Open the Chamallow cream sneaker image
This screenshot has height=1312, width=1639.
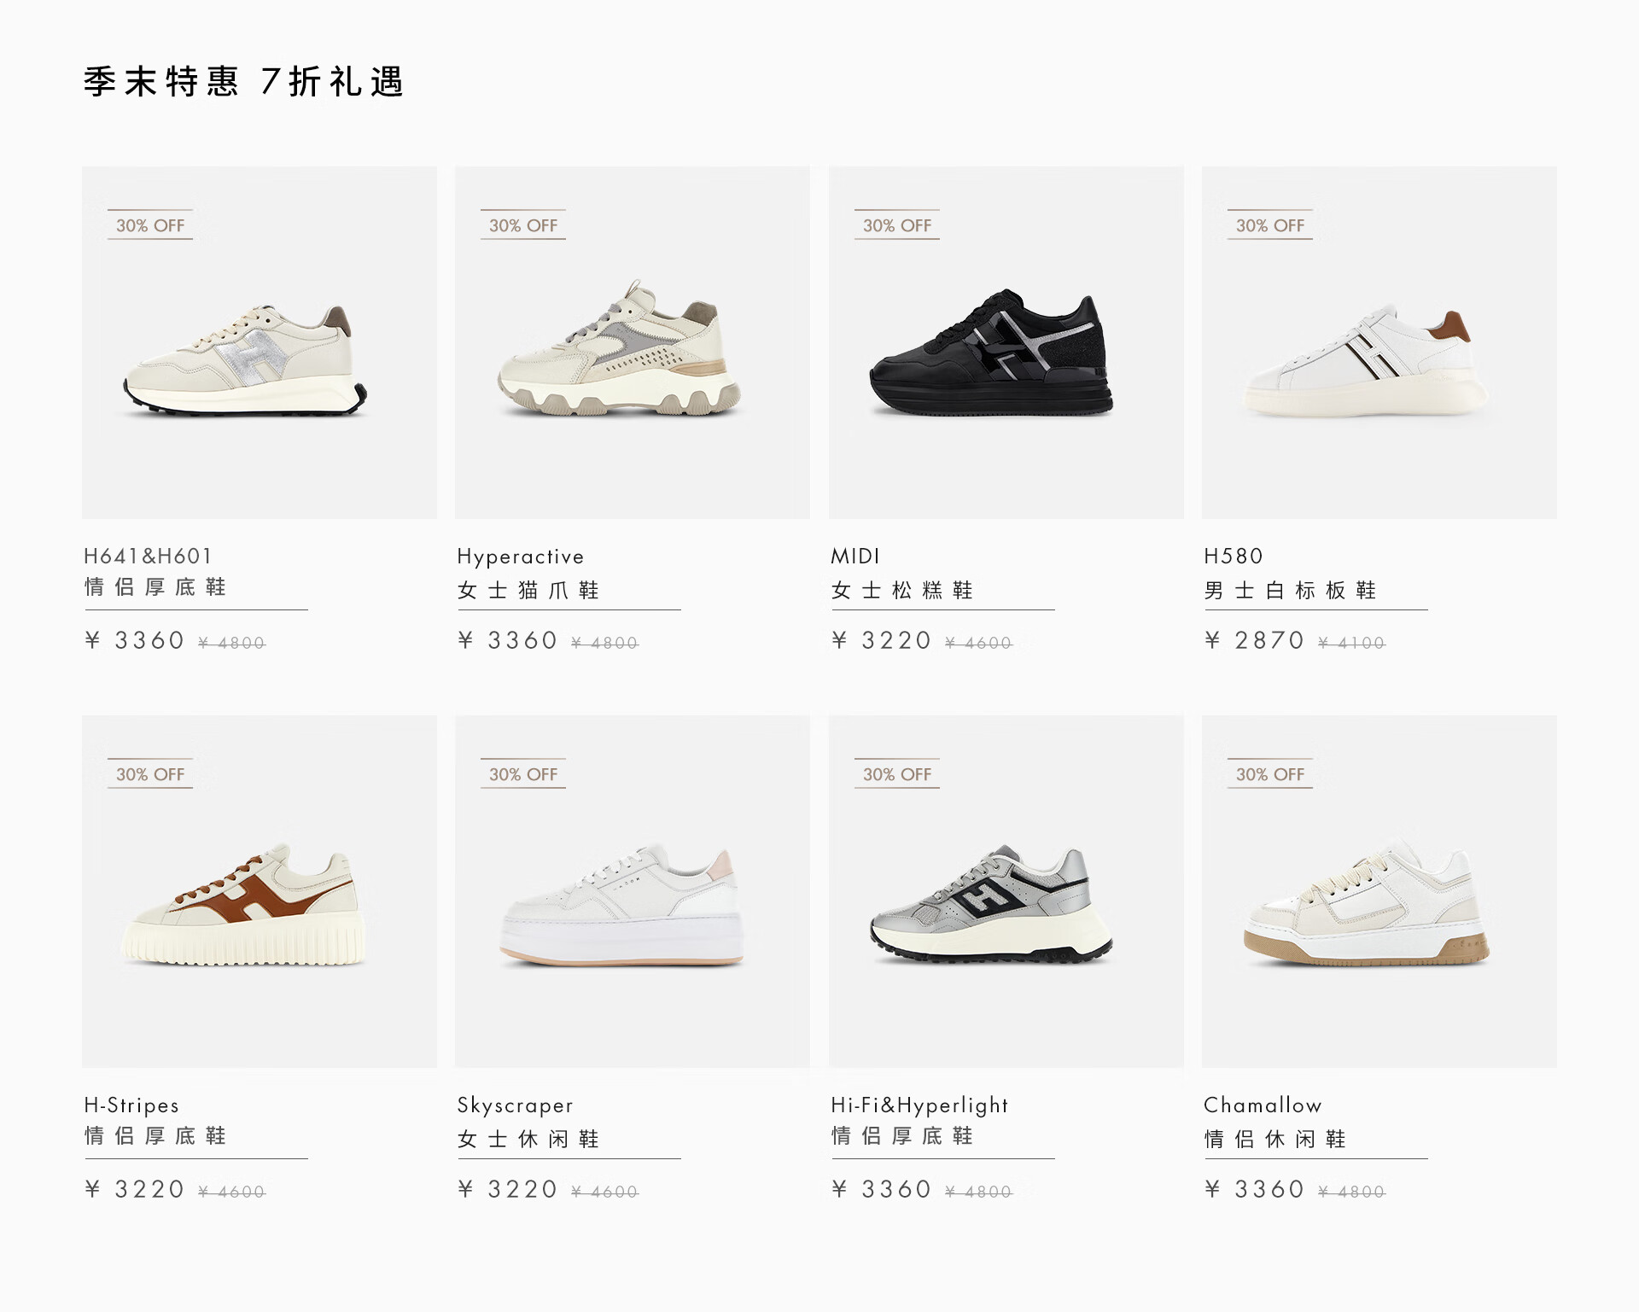pyautogui.click(x=1379, y=891)
